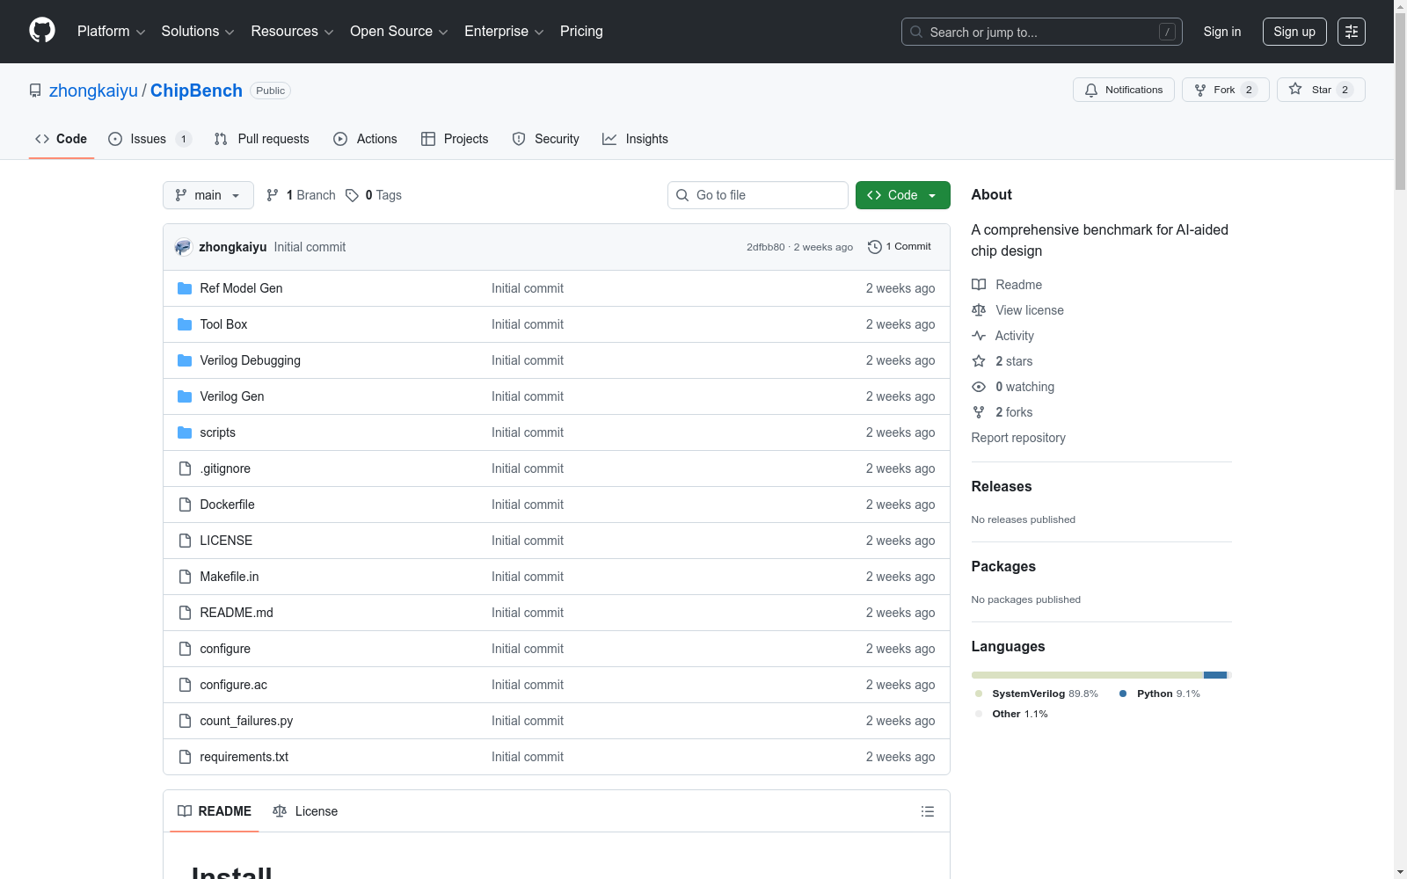Open the zhongkaiyu owner profile link
The image size is (1407, 879).
coord(93,91)
